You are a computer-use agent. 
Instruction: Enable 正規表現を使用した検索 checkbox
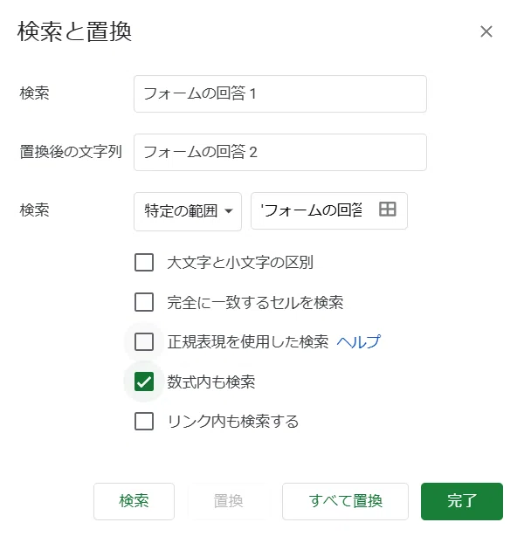(144, 342)
